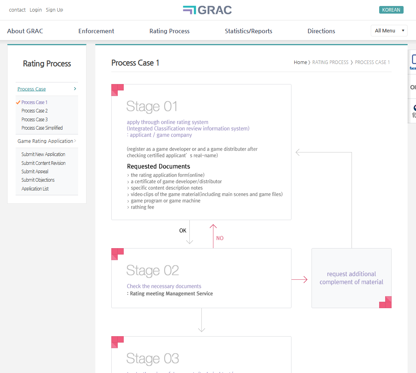Switch language with the KOREAN button

(x=391, y=10)
